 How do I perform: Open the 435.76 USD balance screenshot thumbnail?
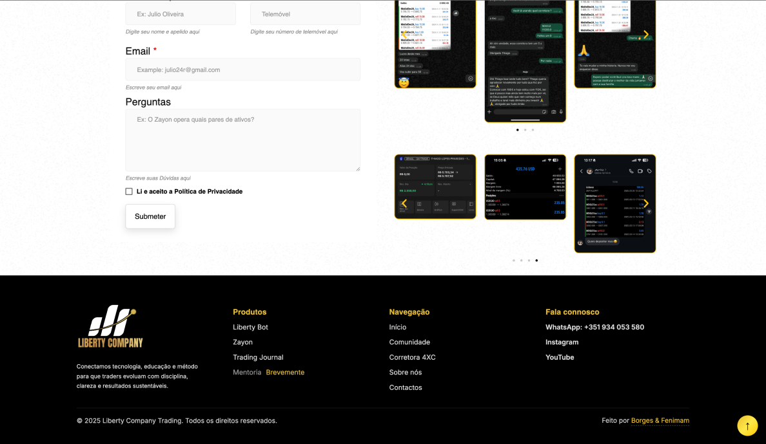(x=525, y=187)
